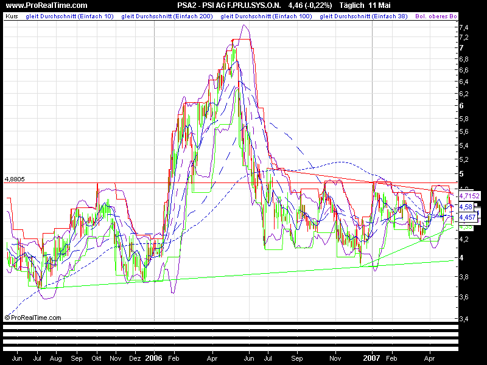
Task: Click the 4,8805 horizontal line label
Action: [x=15, y=179]
